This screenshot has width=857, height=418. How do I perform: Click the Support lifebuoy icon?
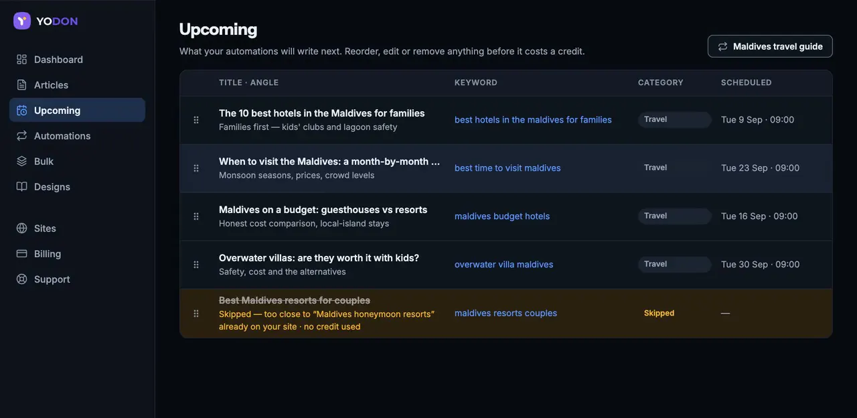coord(22,279)
